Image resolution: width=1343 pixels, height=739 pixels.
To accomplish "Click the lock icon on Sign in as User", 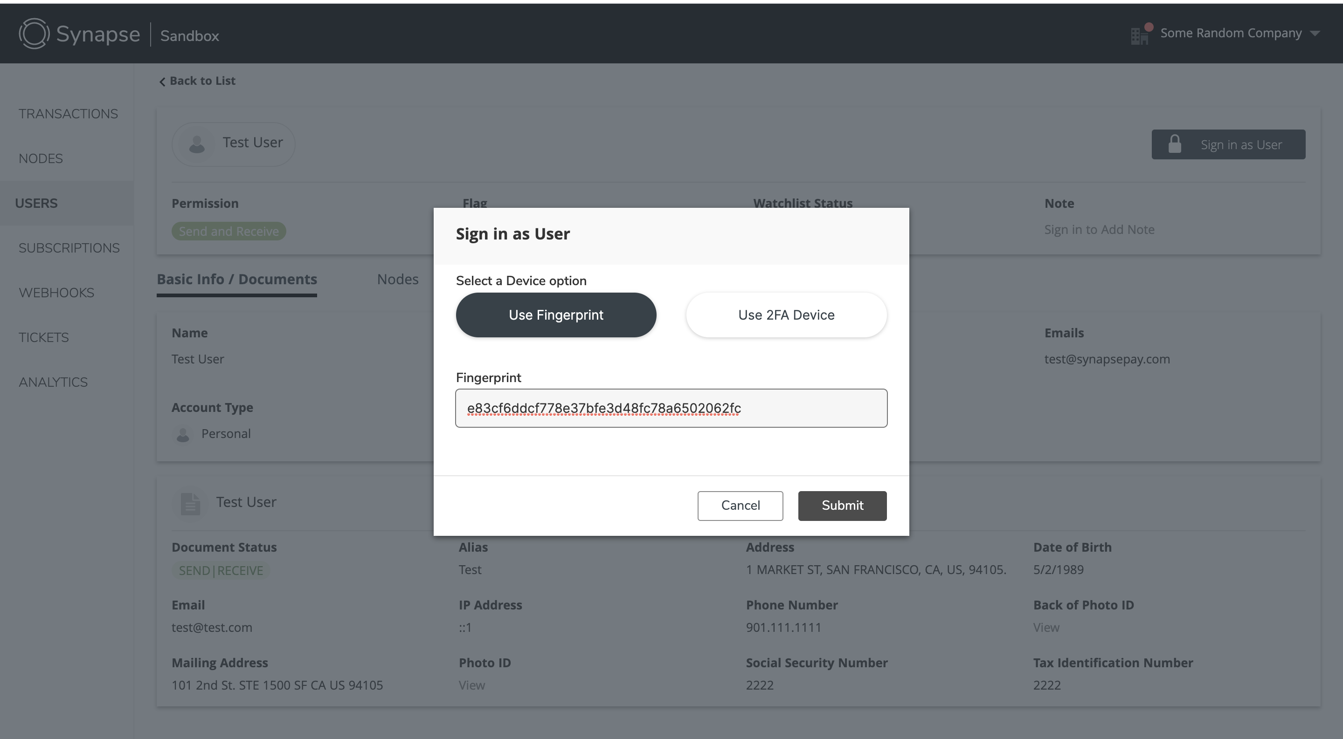I will (x=1175, y=144).
